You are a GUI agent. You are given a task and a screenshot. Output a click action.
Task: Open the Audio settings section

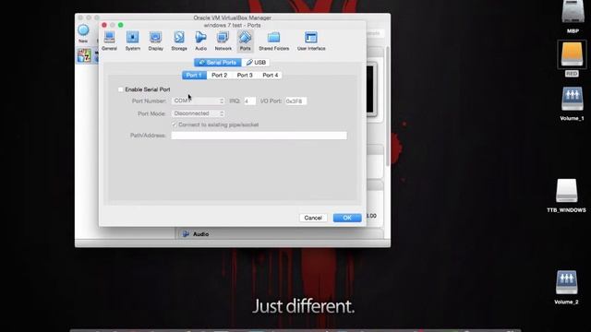[x=201, y=41]
